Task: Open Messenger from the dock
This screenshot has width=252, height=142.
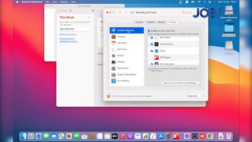Action: (x=187, y=136)
